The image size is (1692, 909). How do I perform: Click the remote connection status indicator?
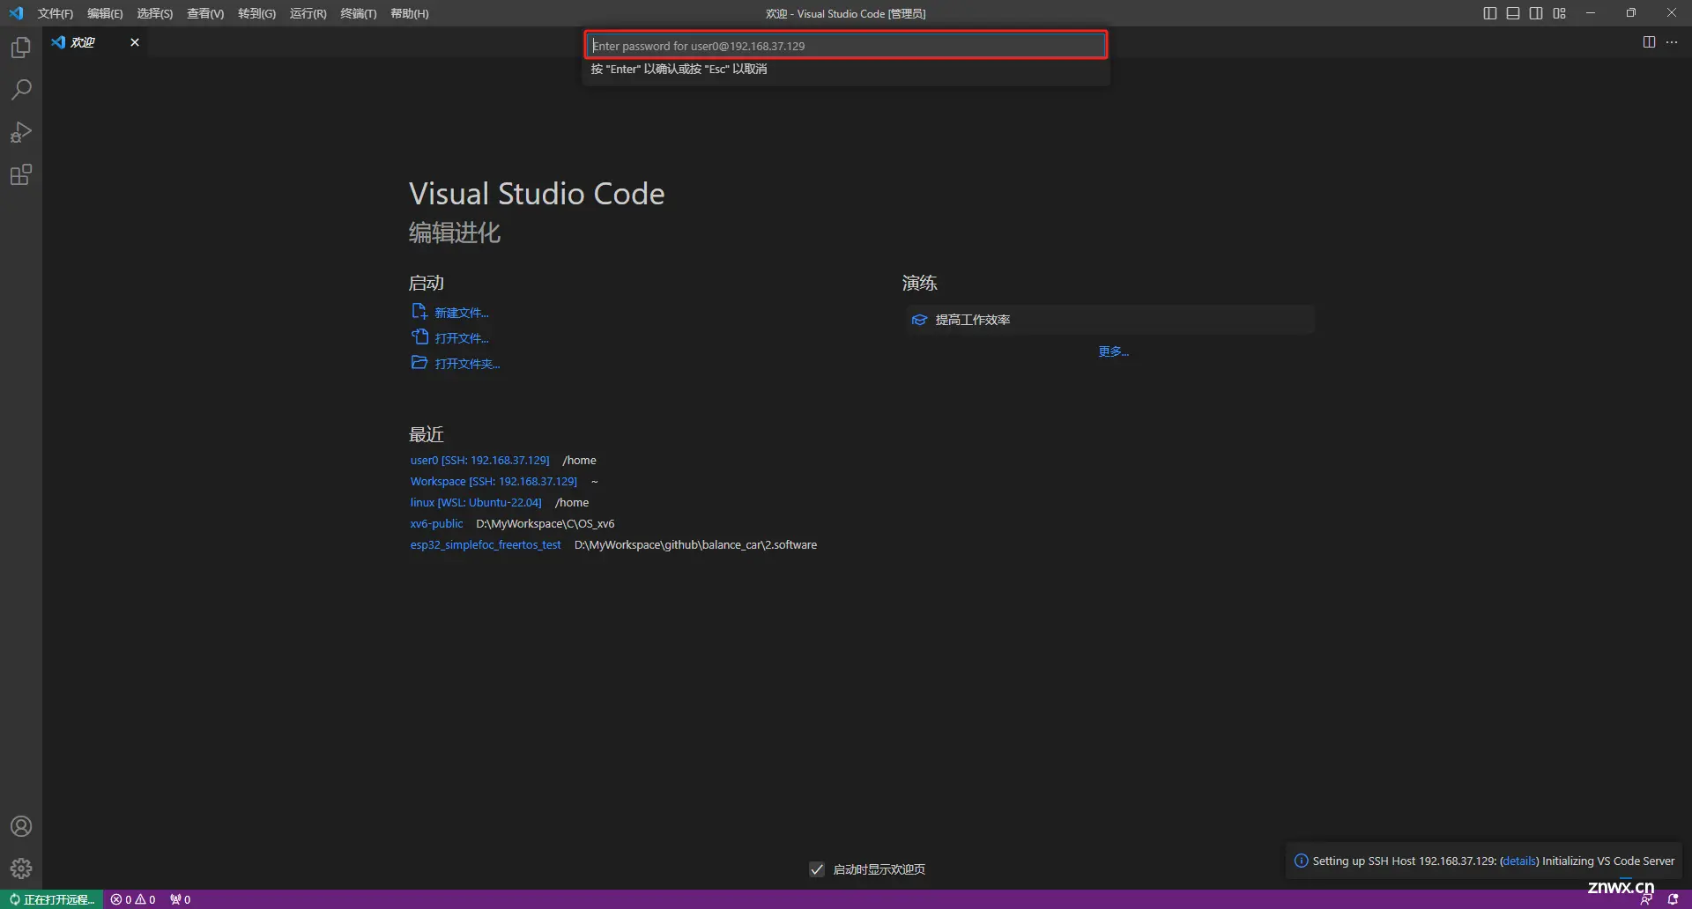[x=52, y=899]
